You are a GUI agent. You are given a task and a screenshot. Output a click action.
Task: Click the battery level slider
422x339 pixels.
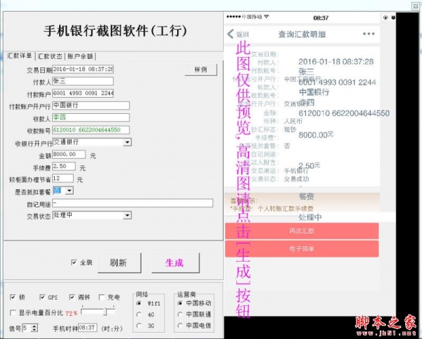tap(98, 312)
